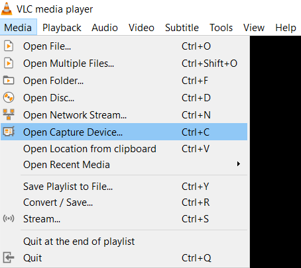The width and height of the screenshot is (301, 268).
Task: Open the Tools menu
Action: pyautogui.click(x=221, y=28)
